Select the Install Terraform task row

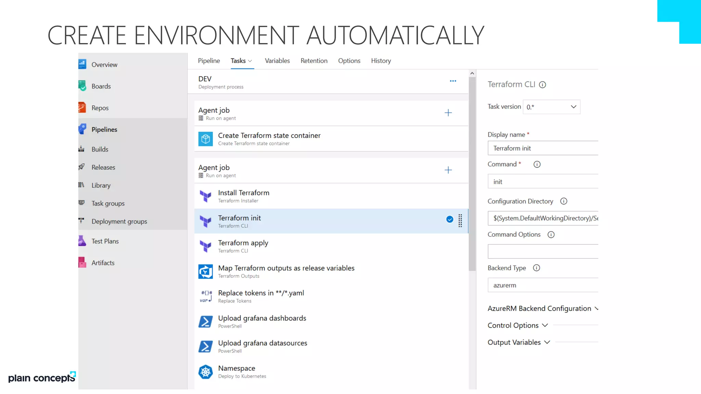tap(331, 196)
